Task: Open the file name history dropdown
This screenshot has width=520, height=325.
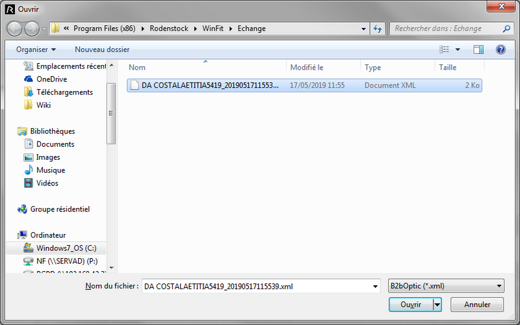Action: pyautogui.click(x=375, y=287)
